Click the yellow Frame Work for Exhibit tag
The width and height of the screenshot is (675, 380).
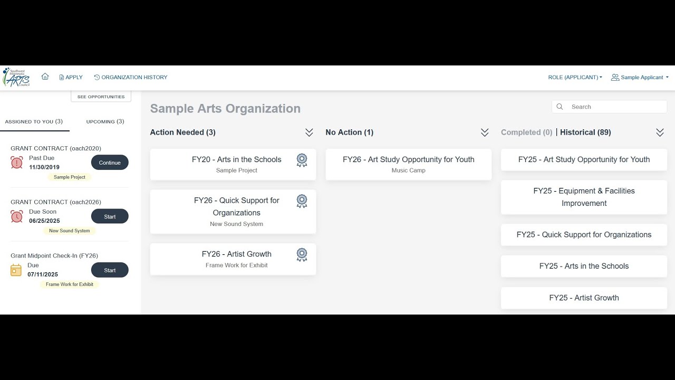[x=70, y=284]
